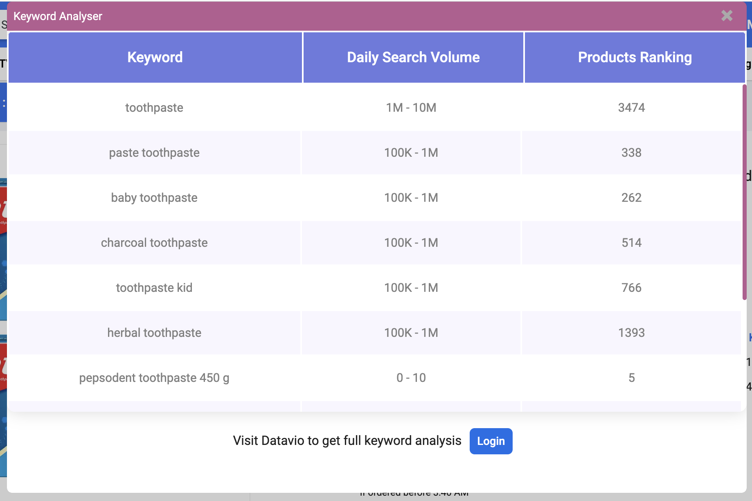Click the keyword table vertical scrollbar
Viewport: 752px width, 501px height.
[744, 192]
